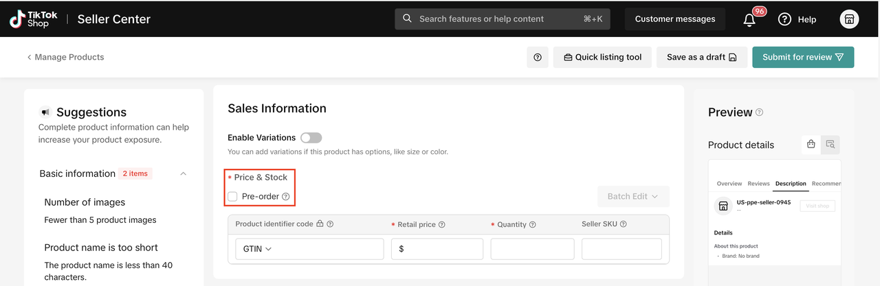Click Save as a draft button
880x286 pixels.
pyautogui.click(x=702, y=58)
